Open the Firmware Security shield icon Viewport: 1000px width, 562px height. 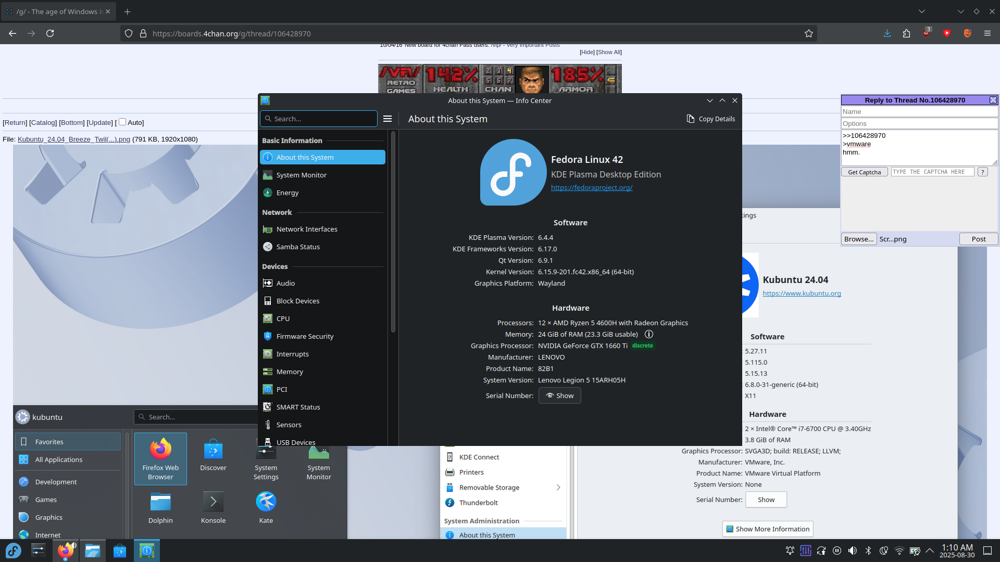coord(267,336)
